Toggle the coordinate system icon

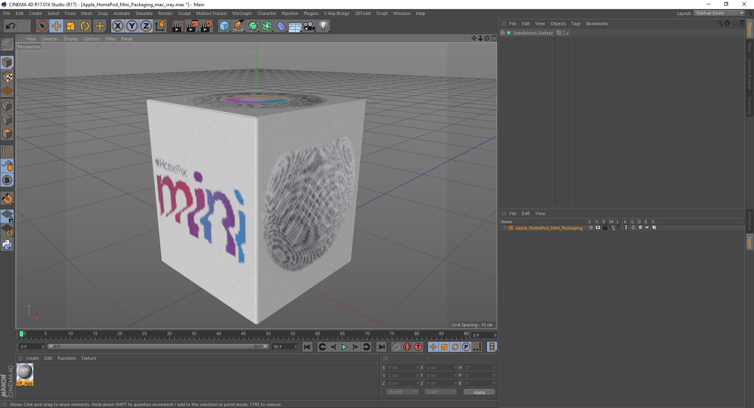(x=161, y=26)
